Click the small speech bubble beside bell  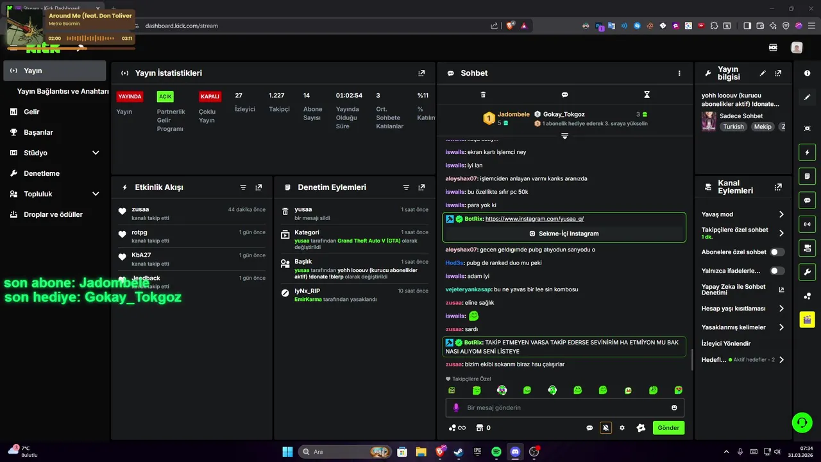589,428
